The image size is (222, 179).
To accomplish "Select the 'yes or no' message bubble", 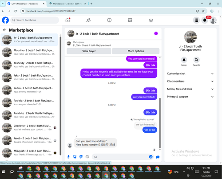I will click(x=150, y=130).
